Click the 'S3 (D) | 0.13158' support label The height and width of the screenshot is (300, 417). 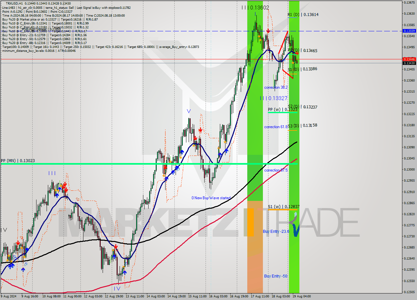pyautogui.click(x=303, y=125)
